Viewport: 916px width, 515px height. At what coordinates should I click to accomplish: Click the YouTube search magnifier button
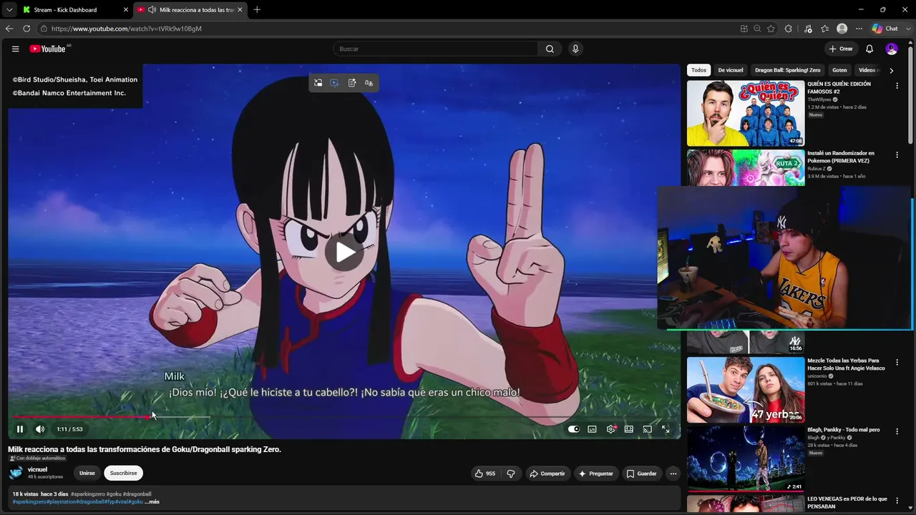(550, 49)
